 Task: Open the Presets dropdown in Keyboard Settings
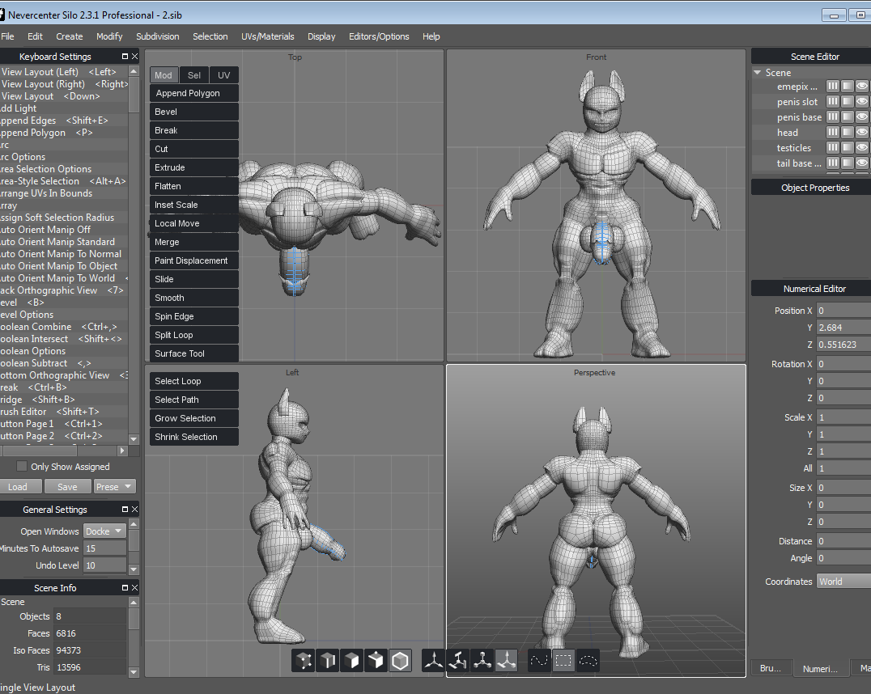coord(114,487)
